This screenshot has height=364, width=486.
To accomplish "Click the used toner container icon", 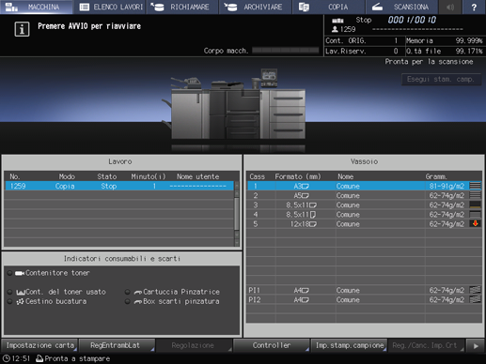I will tap(21, 293).
